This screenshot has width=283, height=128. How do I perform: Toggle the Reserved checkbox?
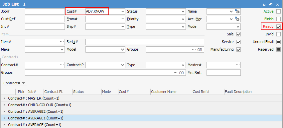[x=278, y=49]
